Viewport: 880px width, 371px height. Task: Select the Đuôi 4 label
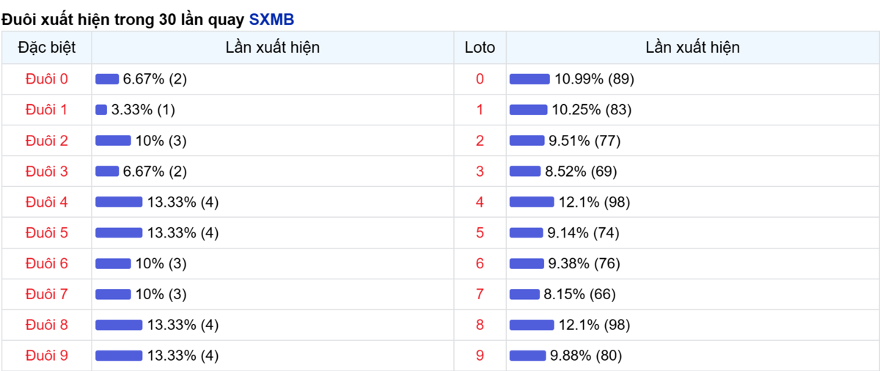pos(46,202)
